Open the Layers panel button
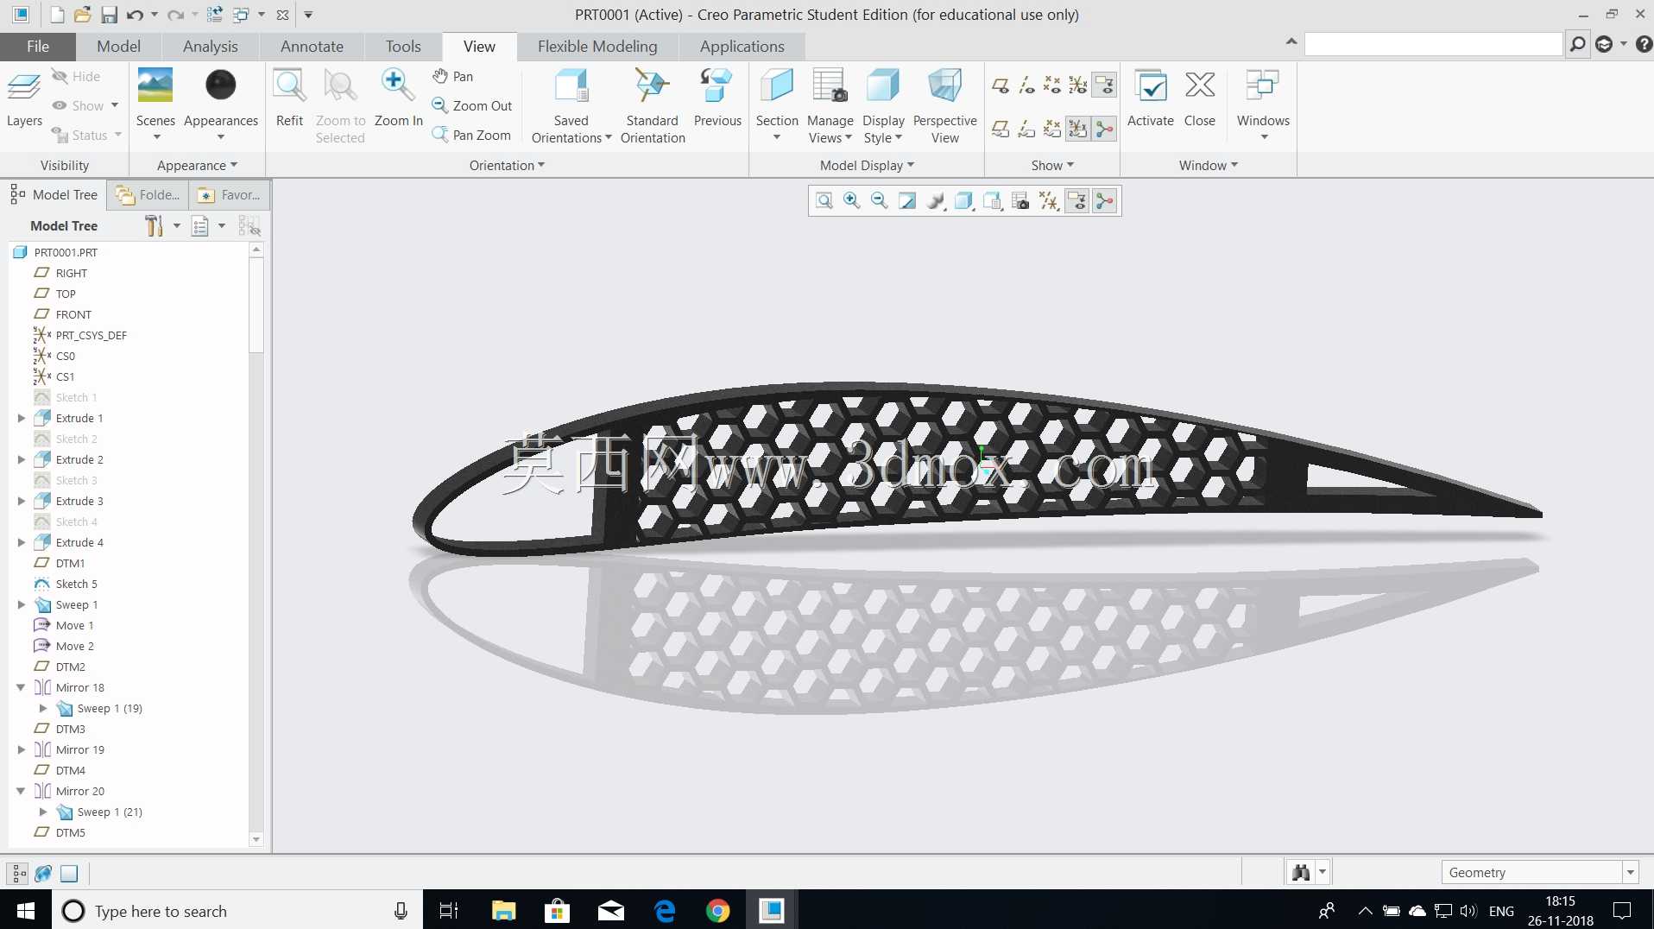This screenshot has height=929, width=1654. coord(24,98)
